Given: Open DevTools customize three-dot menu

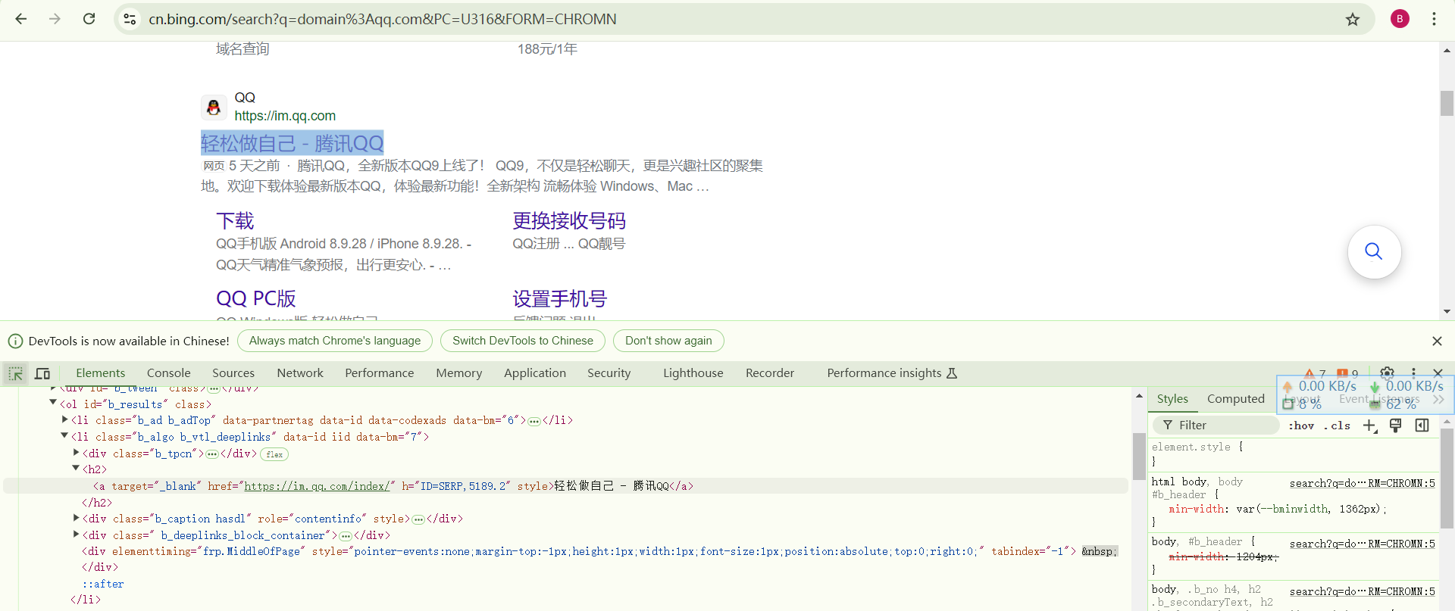Looking at the screenshot, I should click(x=1413, y=373).
